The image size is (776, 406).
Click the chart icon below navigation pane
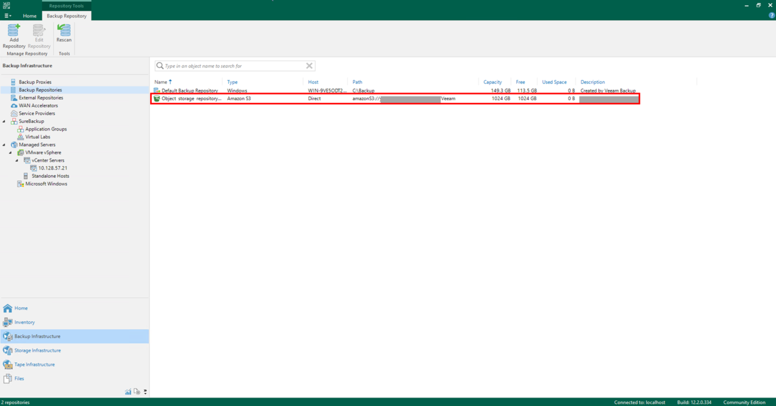pos(128,392)
